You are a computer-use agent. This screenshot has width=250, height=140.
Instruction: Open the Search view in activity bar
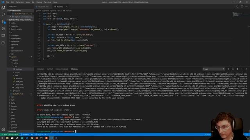3,14
